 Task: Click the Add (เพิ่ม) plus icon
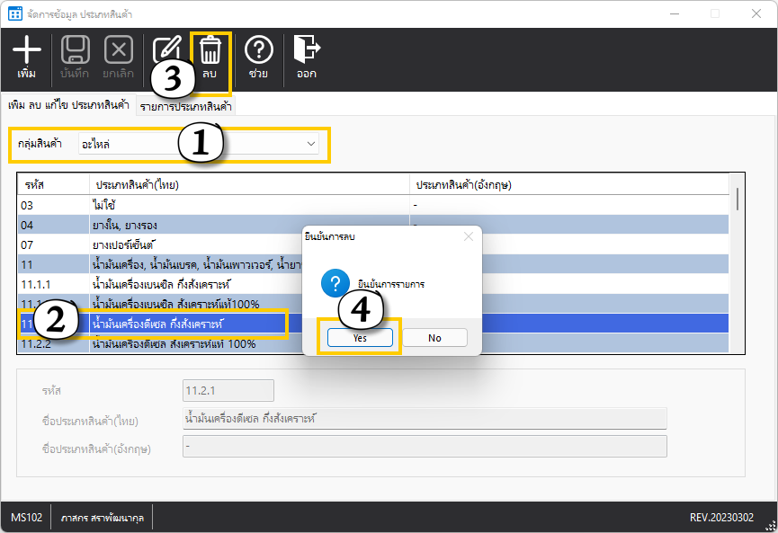pos(28,50)
